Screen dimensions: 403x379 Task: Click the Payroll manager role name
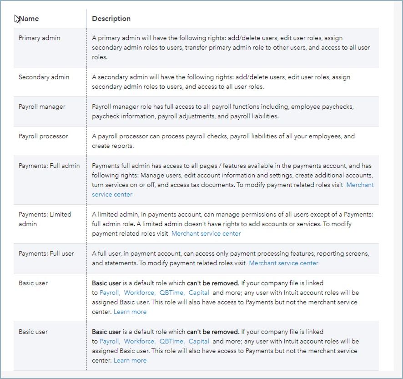42,106
